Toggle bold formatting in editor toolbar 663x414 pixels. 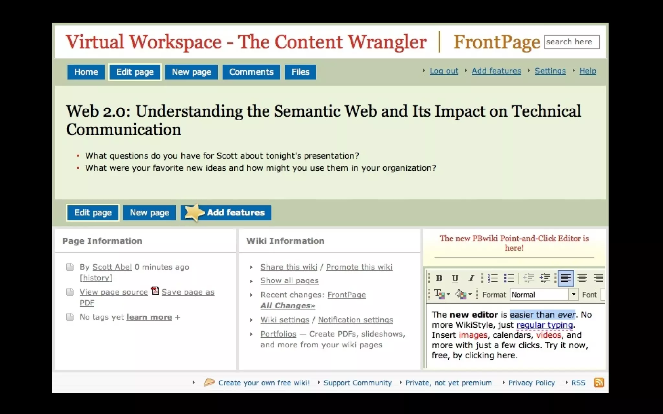(439, 278)
